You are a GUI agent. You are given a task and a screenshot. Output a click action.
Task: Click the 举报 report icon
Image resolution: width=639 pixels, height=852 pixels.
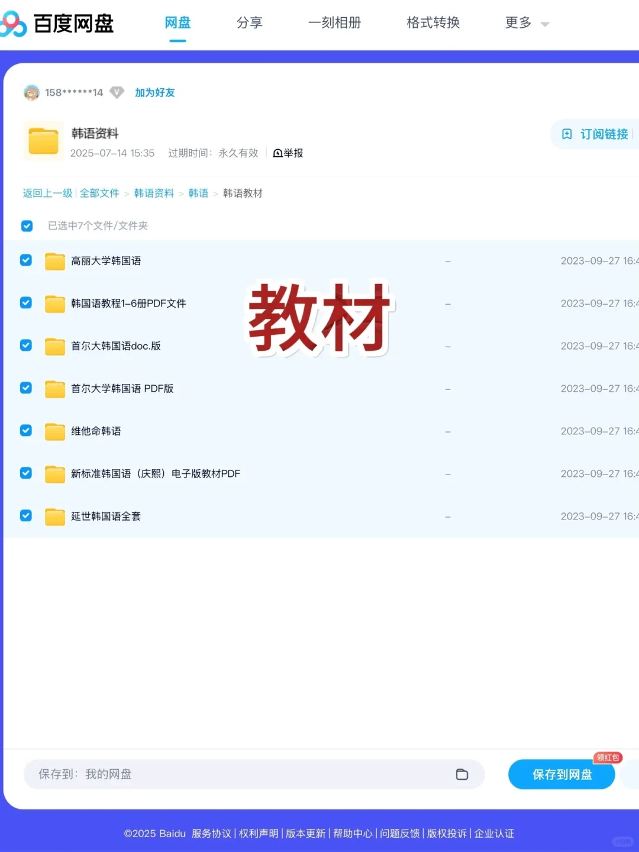277,153
